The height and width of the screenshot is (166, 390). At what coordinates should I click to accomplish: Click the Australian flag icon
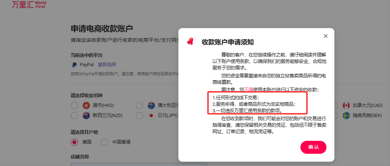151,106
